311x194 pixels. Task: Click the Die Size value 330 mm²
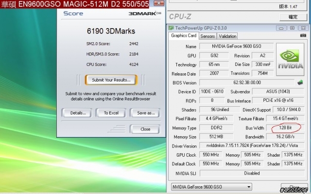click(x=262, y=65)
